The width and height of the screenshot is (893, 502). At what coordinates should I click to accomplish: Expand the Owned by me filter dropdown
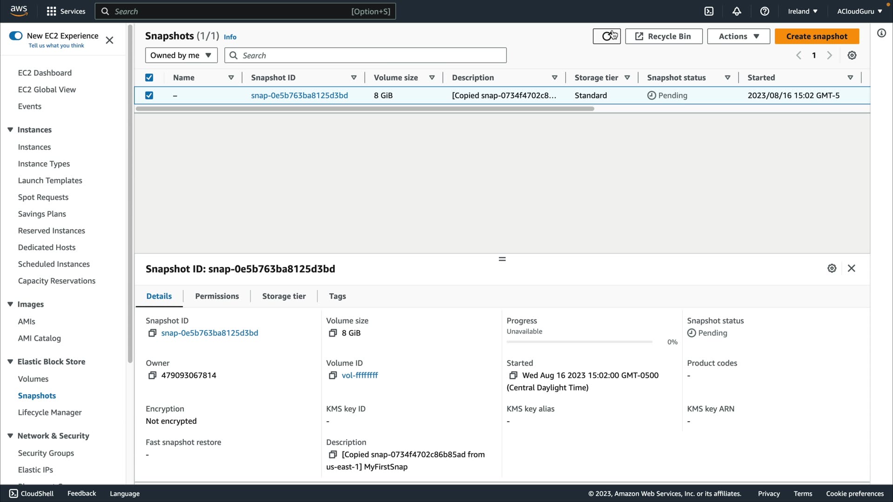pos(181,55)
